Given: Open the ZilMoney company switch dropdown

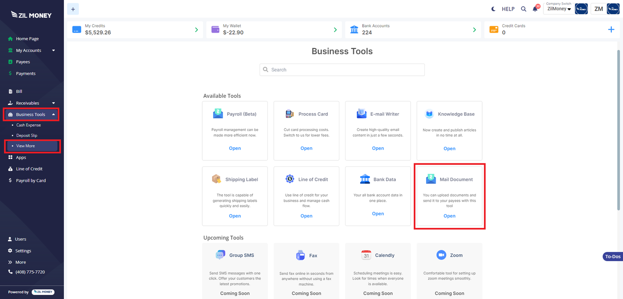Looking at the screenshot, I should 559,9.
